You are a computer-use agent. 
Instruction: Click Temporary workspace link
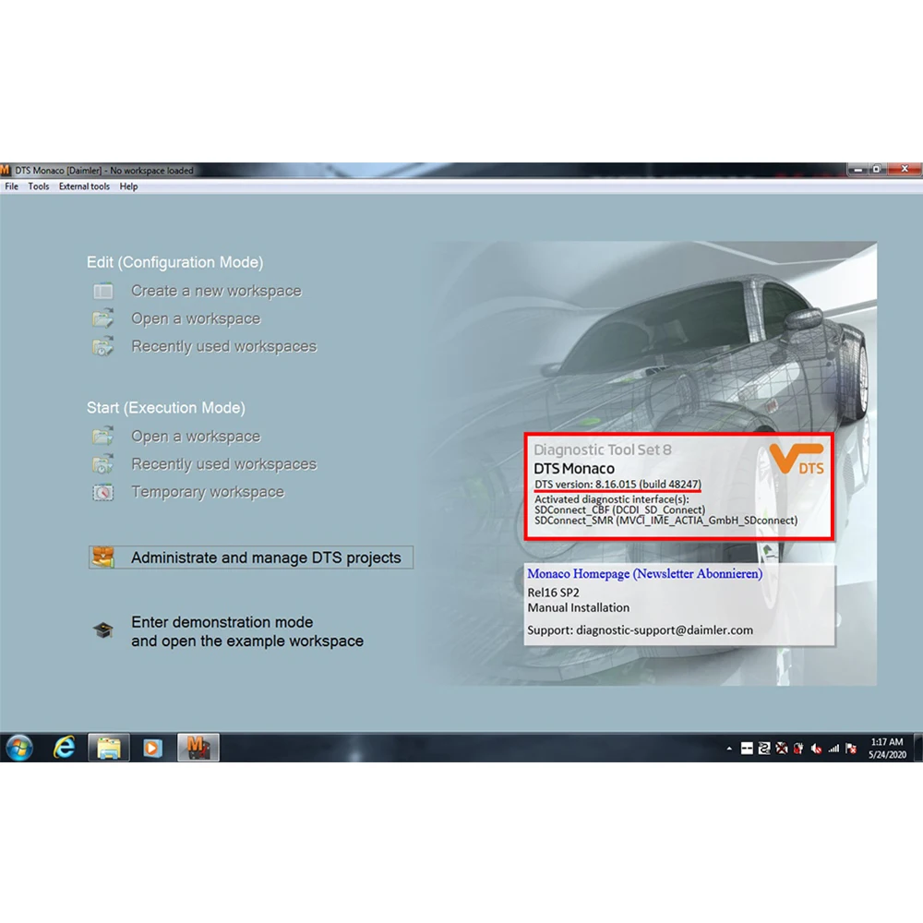coord(207,492)
